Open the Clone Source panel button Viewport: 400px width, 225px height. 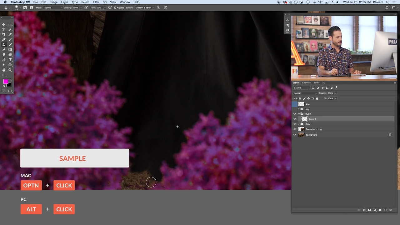pos(32,7)
